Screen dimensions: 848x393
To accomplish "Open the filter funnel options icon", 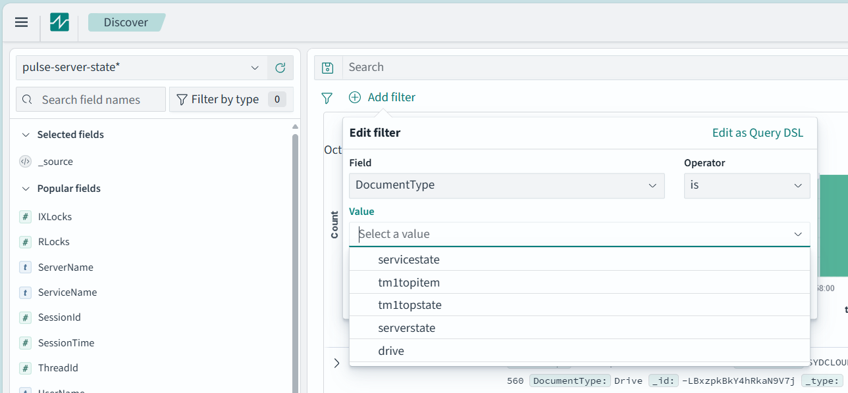I will pos(327,98).
